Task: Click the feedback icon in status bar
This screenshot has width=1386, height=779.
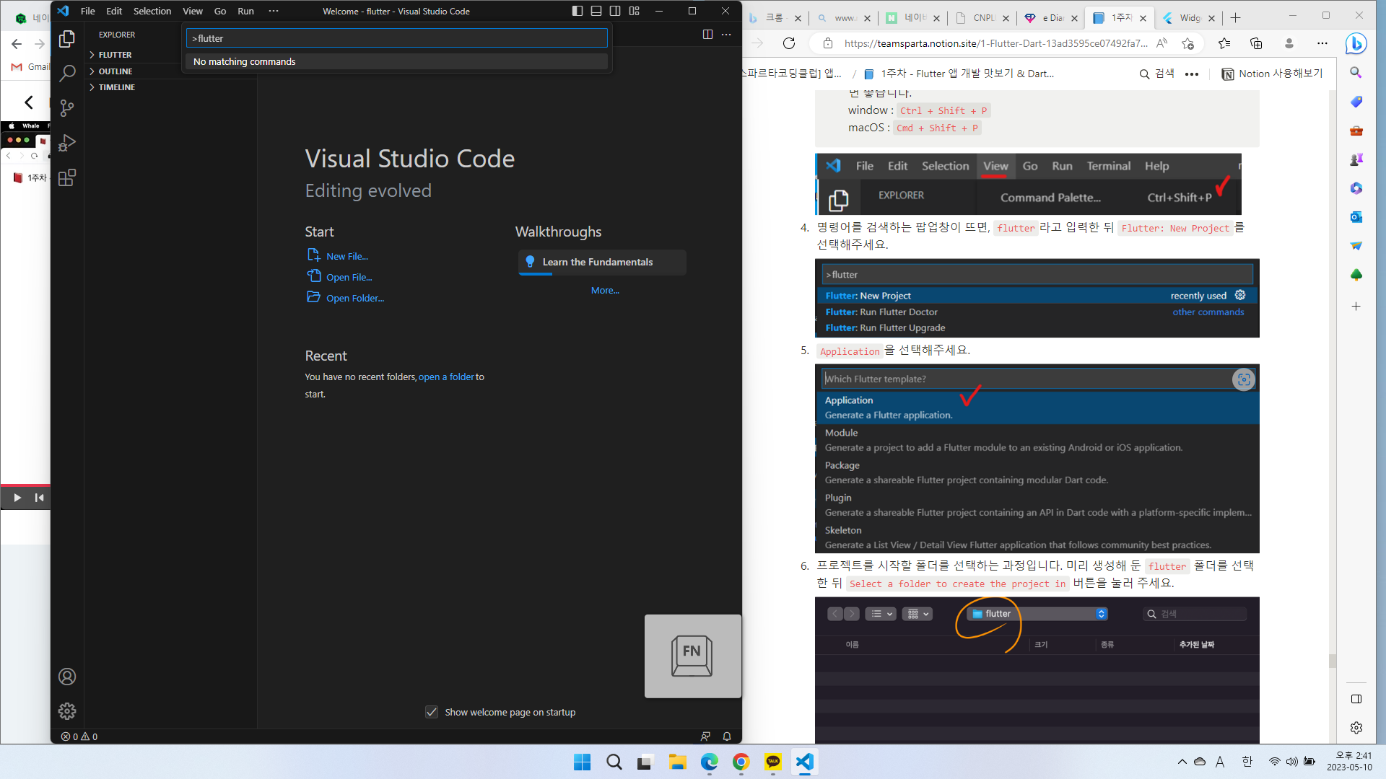Action: tap(705, 736)
